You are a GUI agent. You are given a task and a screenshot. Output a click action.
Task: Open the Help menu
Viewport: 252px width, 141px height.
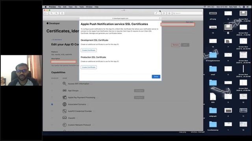click(x=96, y=7)
